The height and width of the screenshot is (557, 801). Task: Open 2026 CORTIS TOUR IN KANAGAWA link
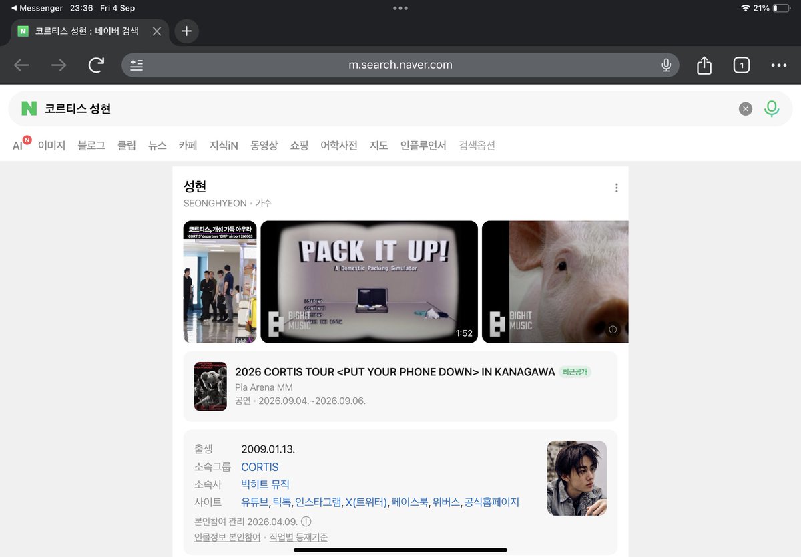pyautogui.click(x=395, y=372)
